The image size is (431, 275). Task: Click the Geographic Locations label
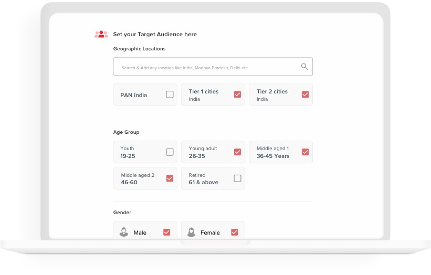pos(139,49)
